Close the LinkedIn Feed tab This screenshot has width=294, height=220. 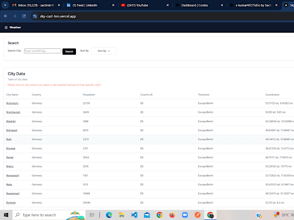(113, 5)
